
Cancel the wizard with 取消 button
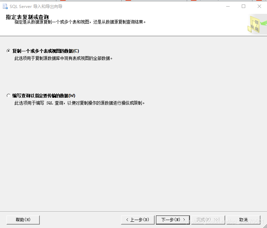(243, 220)
